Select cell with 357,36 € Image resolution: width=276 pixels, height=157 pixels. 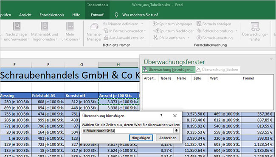click(258, 114)
